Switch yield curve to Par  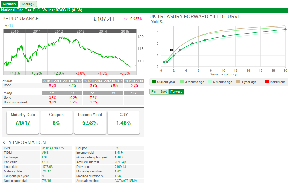coord(154,91)
